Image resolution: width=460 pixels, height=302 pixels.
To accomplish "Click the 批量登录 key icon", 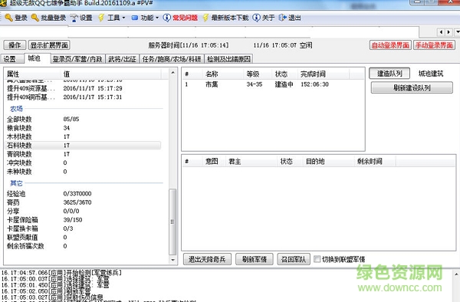I will pos(35,18).
